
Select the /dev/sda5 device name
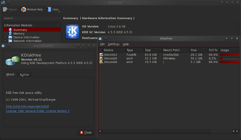click(x=110, y=58)
